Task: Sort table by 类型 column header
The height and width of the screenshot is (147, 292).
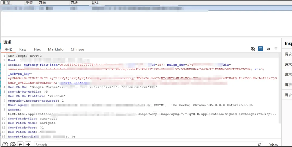Action: [29, 3]
